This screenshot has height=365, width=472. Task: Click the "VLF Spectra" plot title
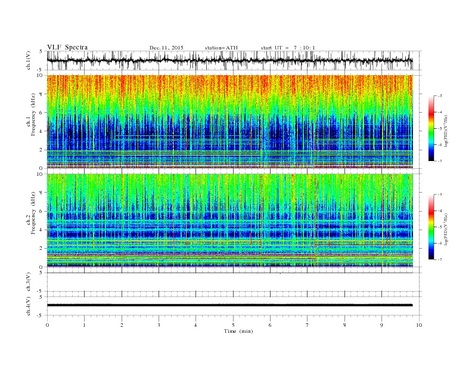click(67, 47)
